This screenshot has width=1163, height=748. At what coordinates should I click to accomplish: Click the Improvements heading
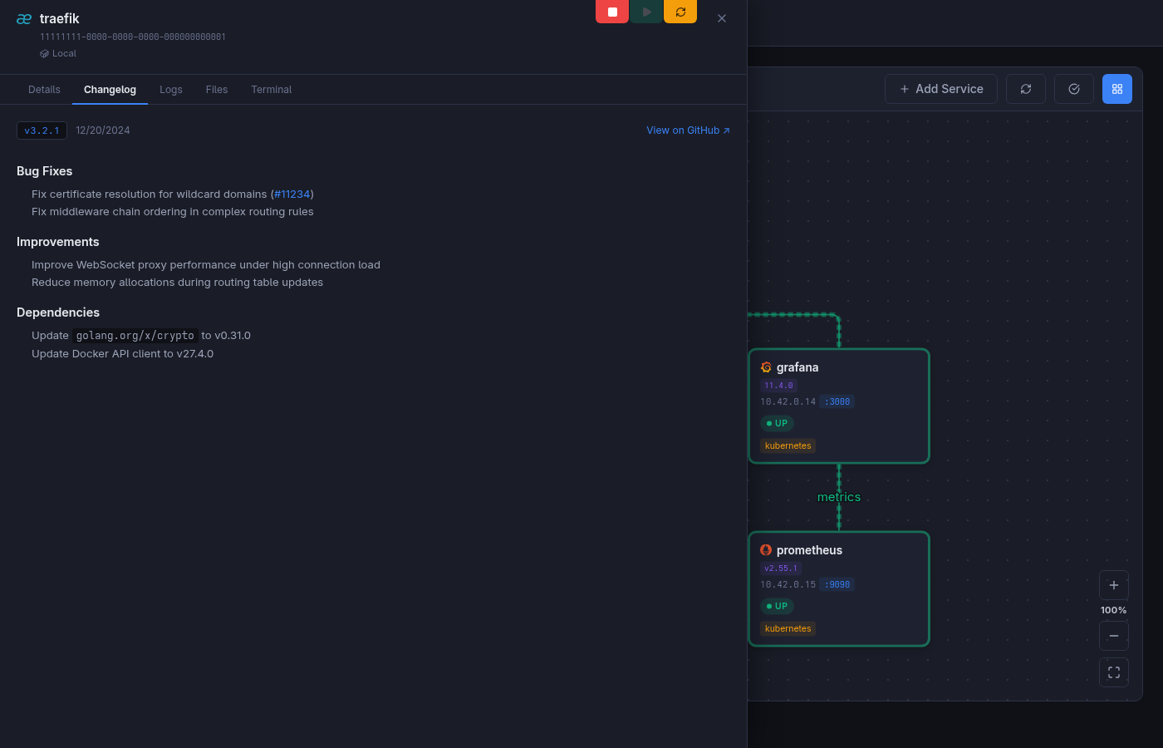(x=58, y=242)
